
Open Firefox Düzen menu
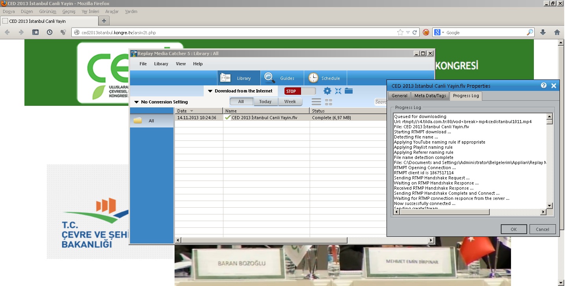click(27, 11)
